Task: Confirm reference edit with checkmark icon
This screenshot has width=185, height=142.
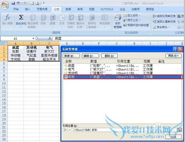Action: [70, 130]
